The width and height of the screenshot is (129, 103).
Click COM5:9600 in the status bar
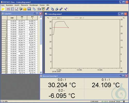pyautogui.click(x=94, y=101)
